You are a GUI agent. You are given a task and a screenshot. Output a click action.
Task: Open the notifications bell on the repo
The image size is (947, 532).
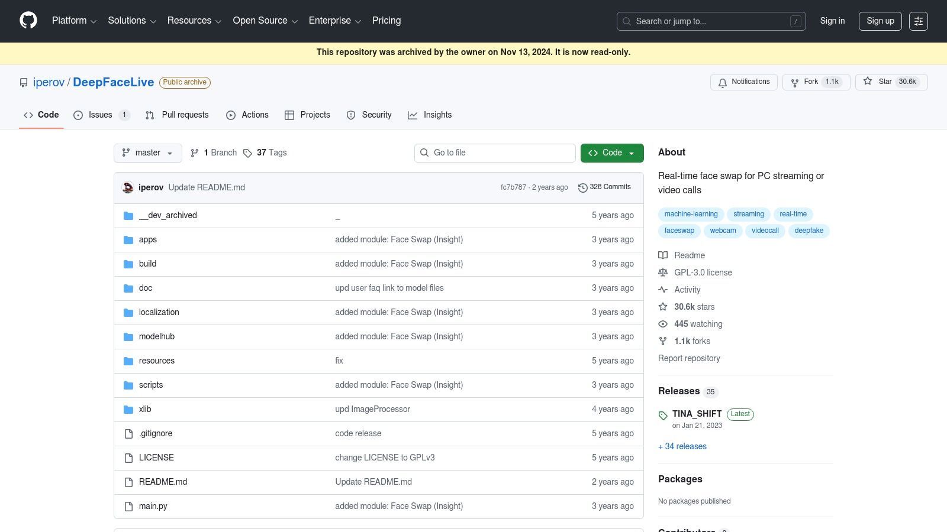click(723, 83)
